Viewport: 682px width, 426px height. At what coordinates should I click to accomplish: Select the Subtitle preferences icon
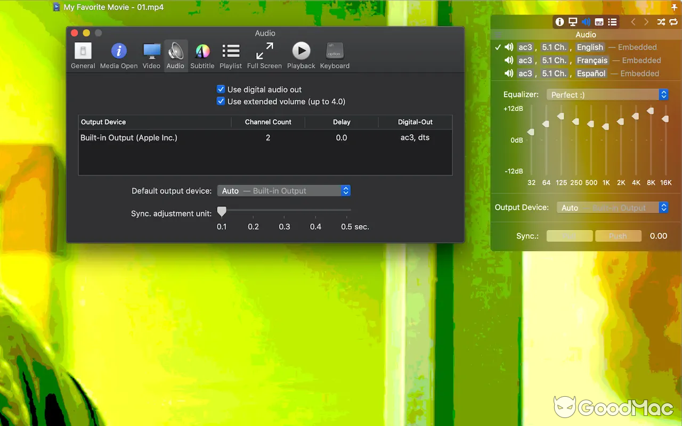pos(202,53)
